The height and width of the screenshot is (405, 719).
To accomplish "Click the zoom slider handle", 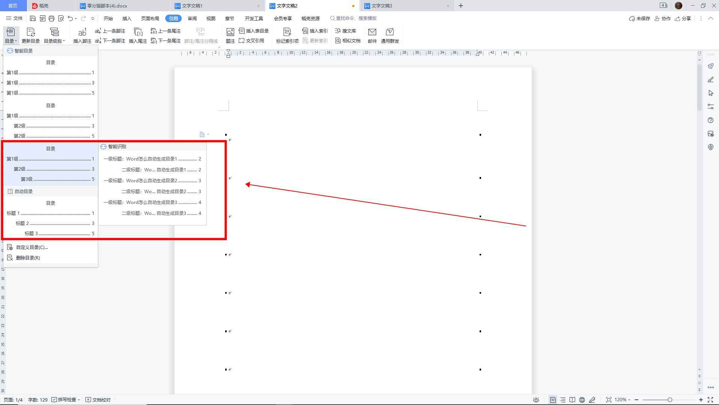I will point(670,400).
